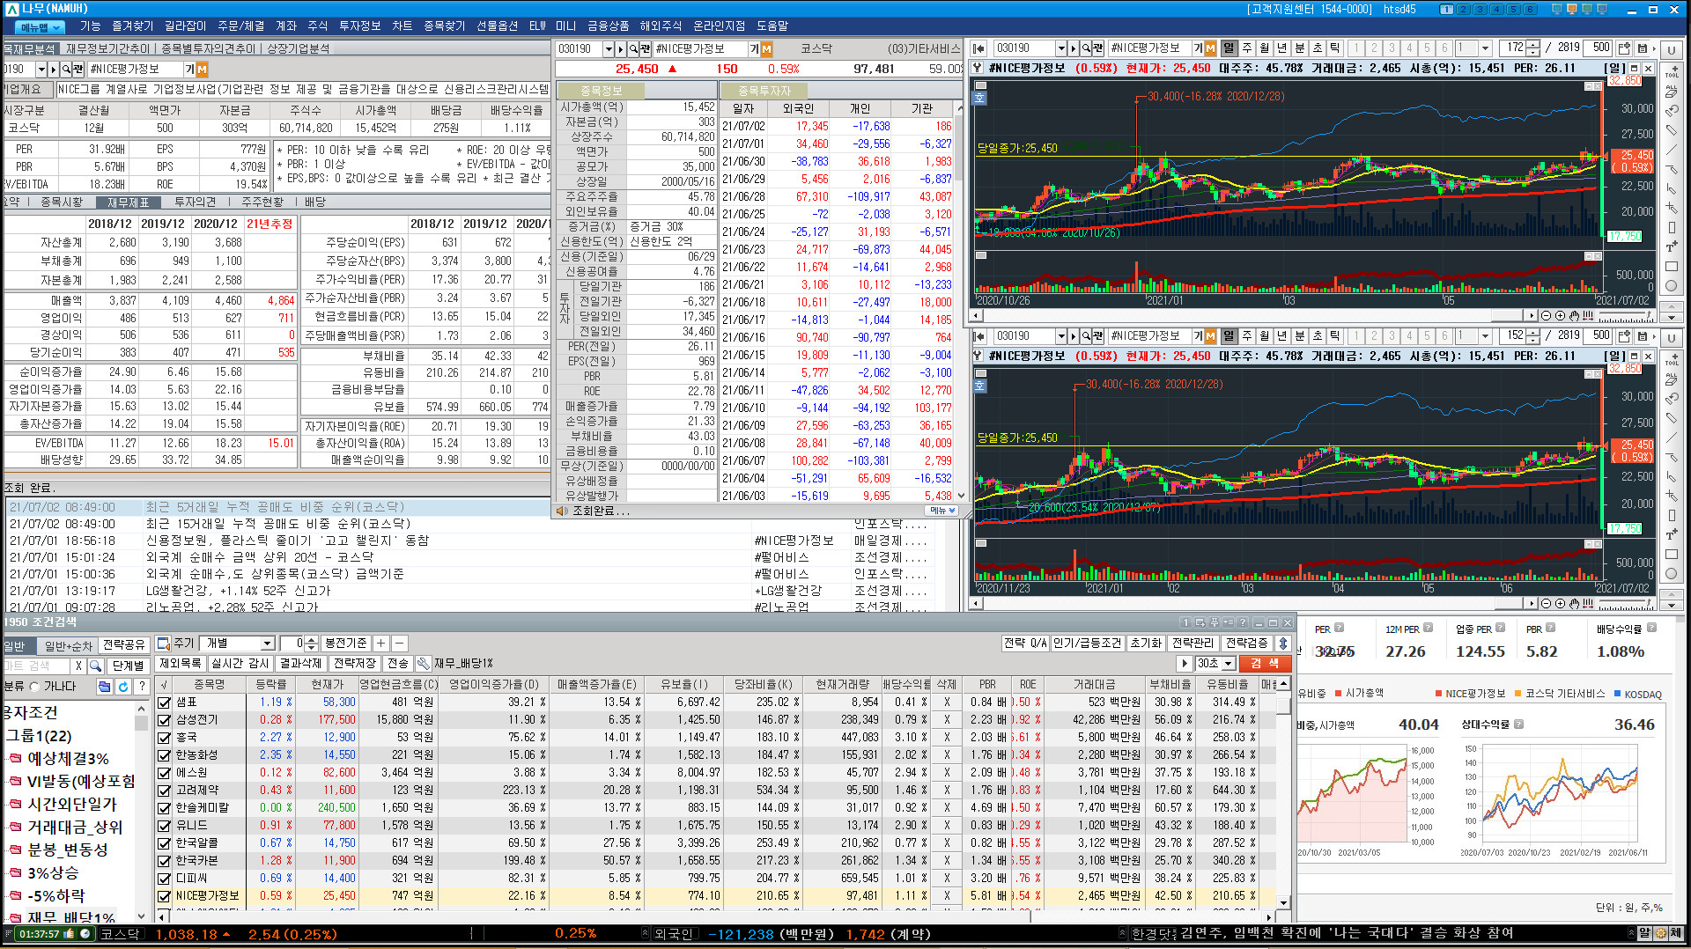Viewport: 1691px width, 949px height.
Task: Click the 봉전기준 button
Action: (346, 644)
